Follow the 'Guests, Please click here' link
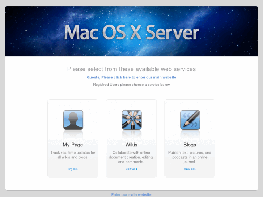The width and height of the screenshot is (263, 197). [x=132, y=77]
